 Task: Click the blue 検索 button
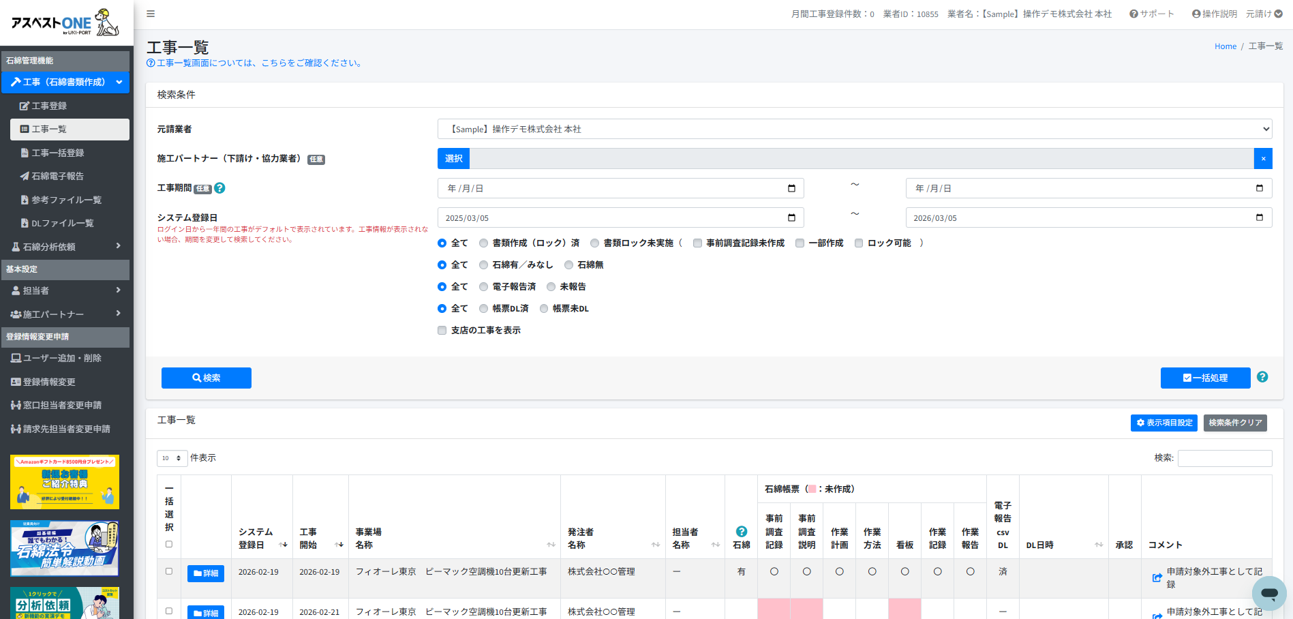tap(206, 378)
